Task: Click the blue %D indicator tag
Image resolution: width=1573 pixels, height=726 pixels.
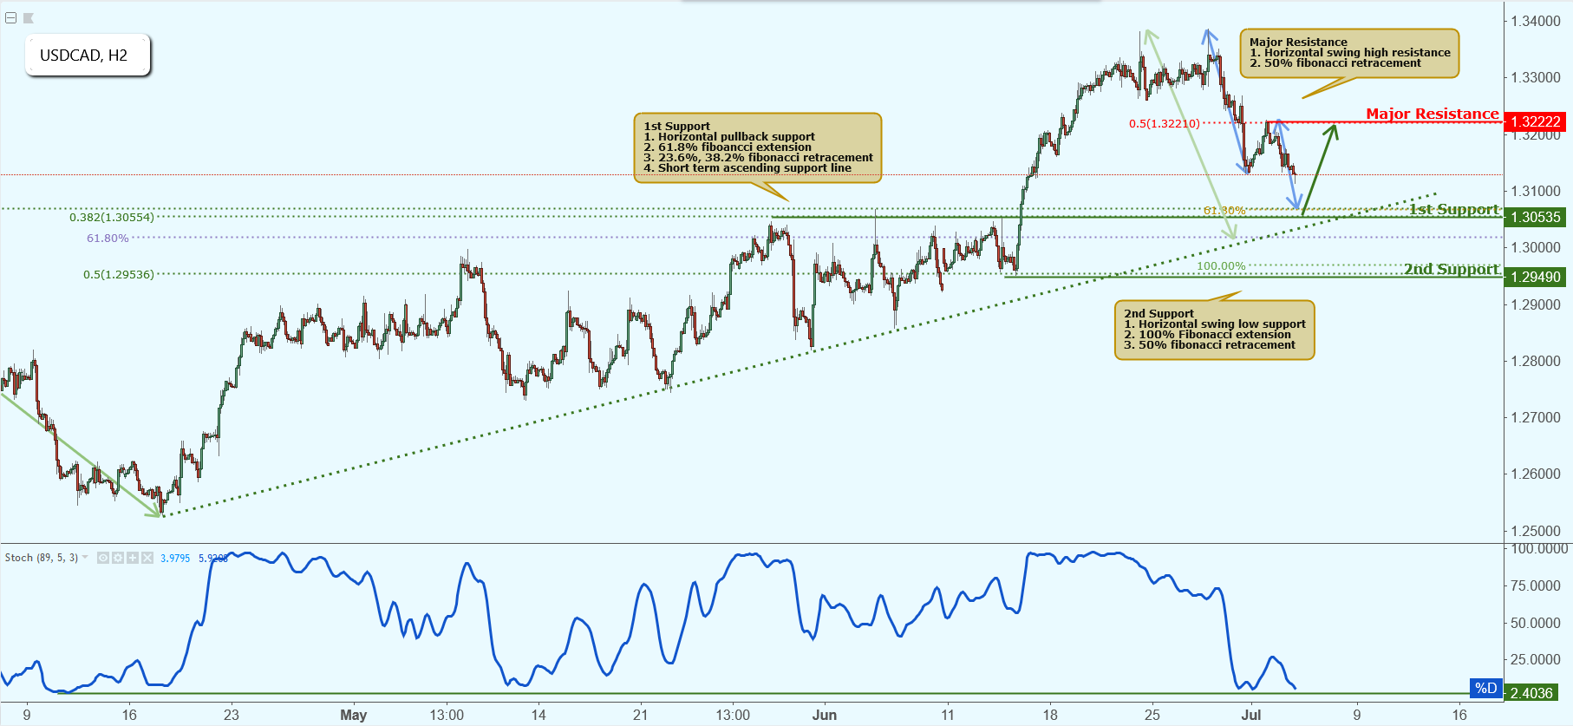Action: (1486, 689)
